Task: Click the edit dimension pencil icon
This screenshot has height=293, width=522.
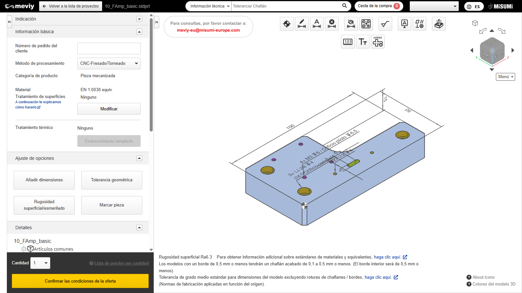Action: pyautogui.click(x=302, y=24)
